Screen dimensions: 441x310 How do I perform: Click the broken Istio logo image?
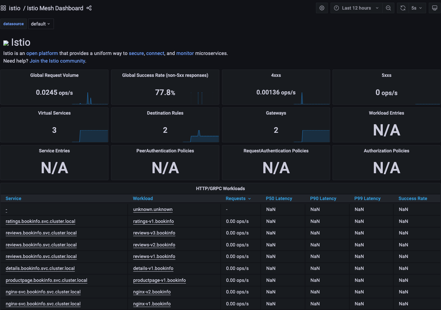tap(6, 43)
